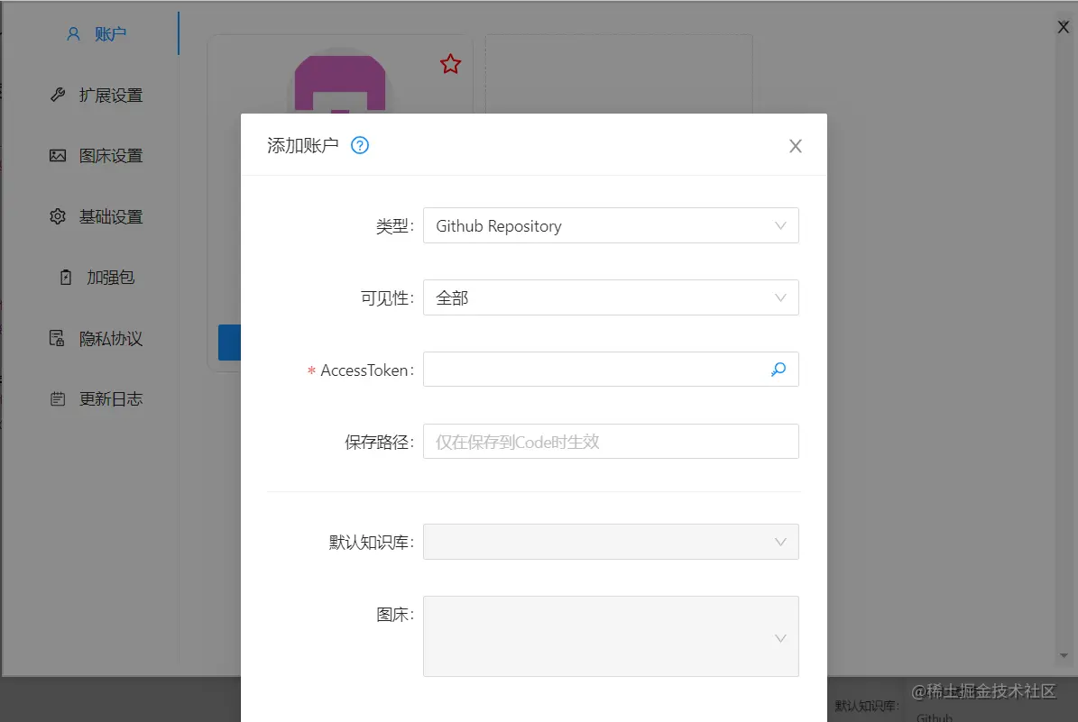Close the 添加账户 dialog
The image size is (1078, 722).
point(796,146)
